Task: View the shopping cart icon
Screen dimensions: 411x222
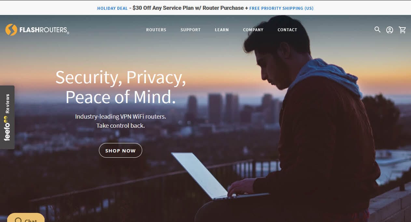Action: point(403,30)
